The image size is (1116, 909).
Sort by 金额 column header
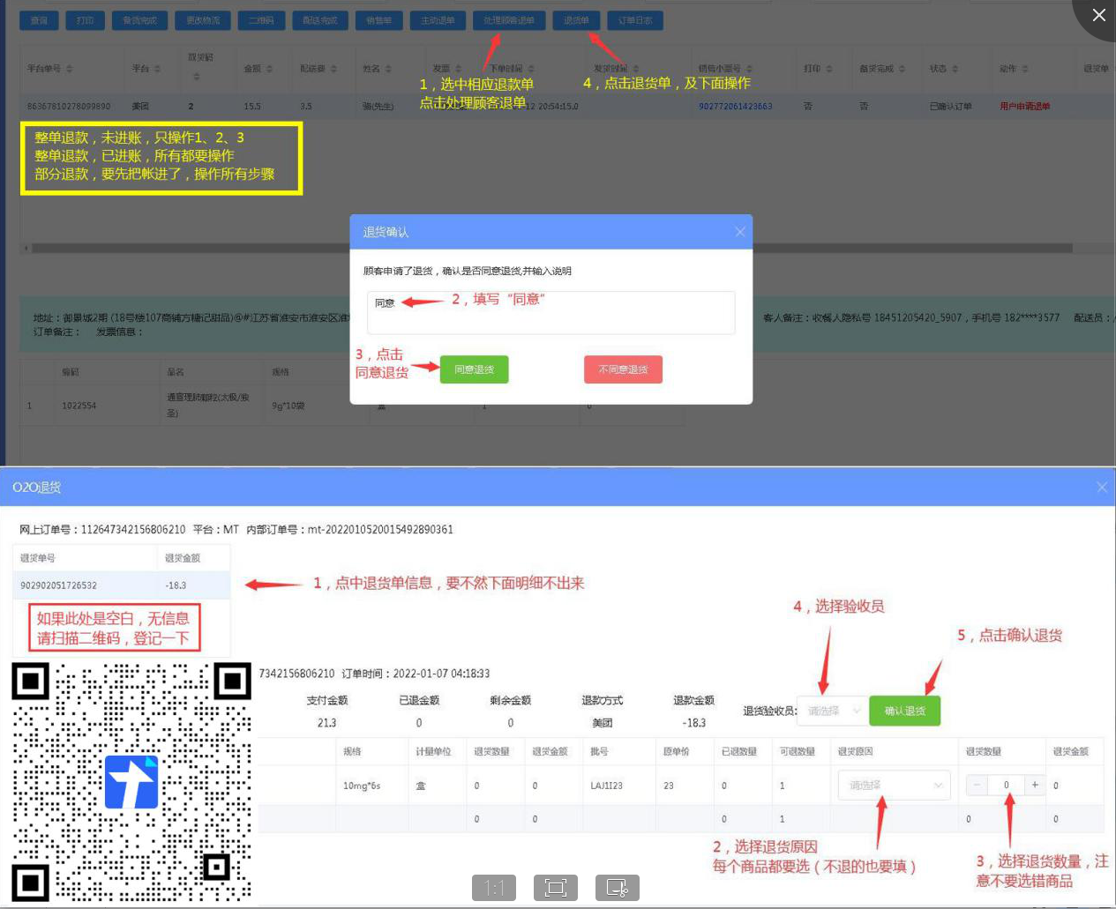258,69
